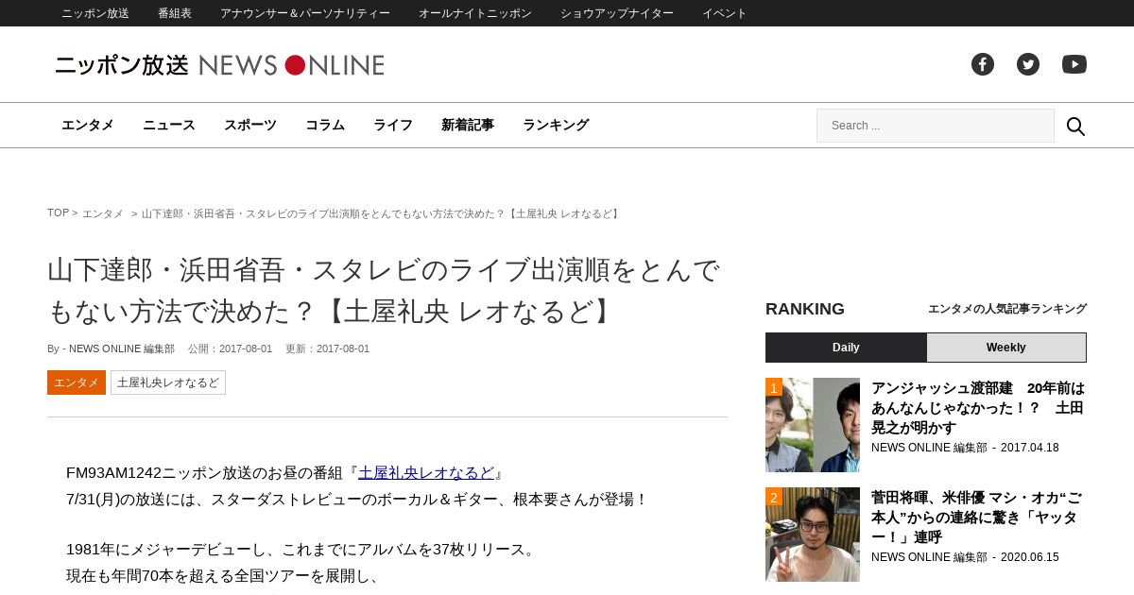1134x595 pixels.
Task: Go to the 新着記事 menu item
Action: pyautogui.click(x=468, y=125)
